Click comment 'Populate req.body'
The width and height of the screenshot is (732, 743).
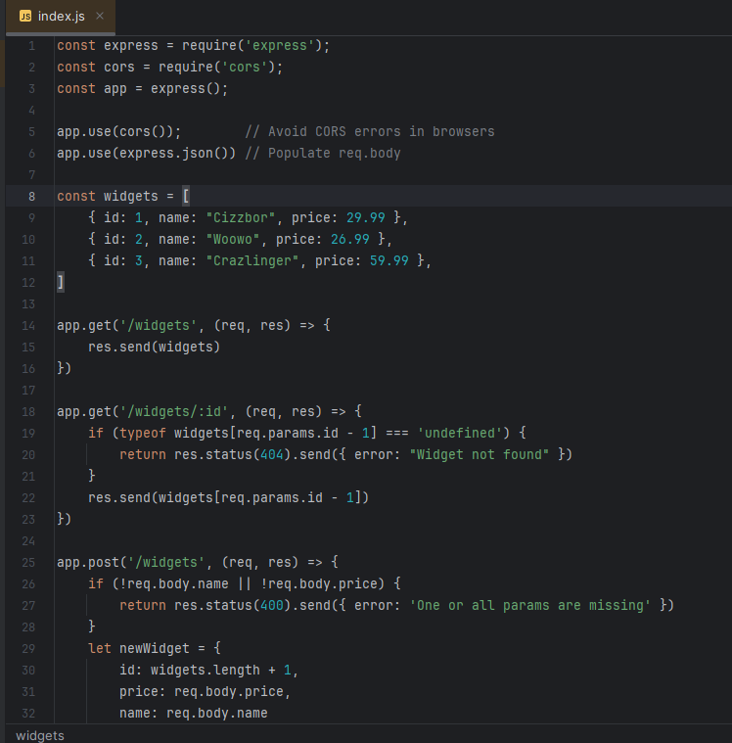pos(323,153)
